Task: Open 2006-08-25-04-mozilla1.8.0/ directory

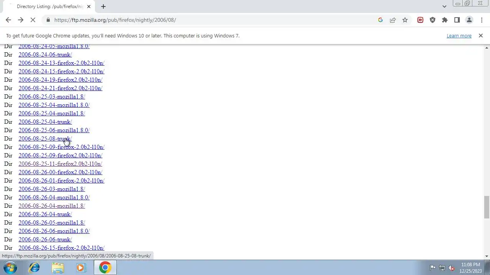Action: [x=54, y=105]
